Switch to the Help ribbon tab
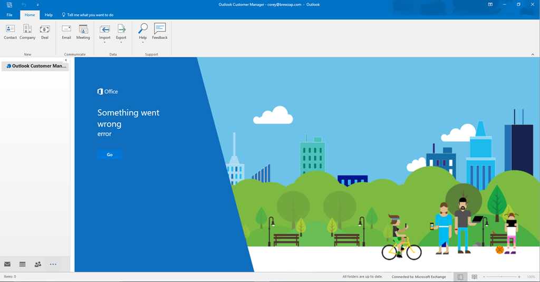540x282 pixels. coord(49,15)
